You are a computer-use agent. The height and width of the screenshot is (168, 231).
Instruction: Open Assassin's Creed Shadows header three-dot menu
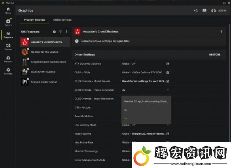pyautogui.click(x=221, y=32)
